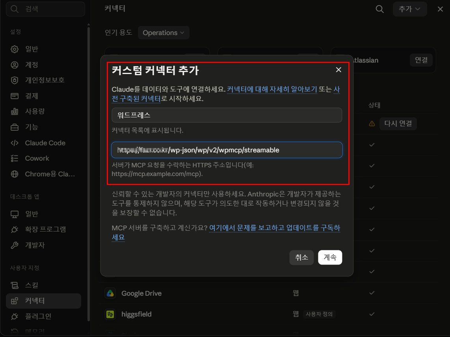450x337 pixels.
Task: Click the 취소 button
Action: point(301,257)
